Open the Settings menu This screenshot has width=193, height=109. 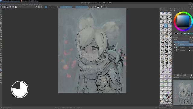pos(31,5)
